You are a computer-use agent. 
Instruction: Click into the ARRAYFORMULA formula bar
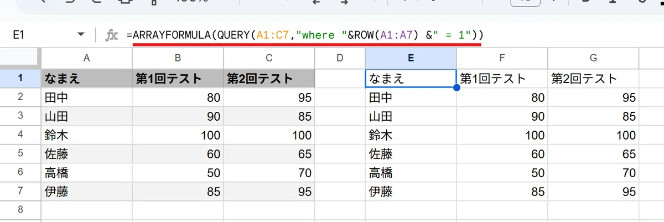(387, 35)
